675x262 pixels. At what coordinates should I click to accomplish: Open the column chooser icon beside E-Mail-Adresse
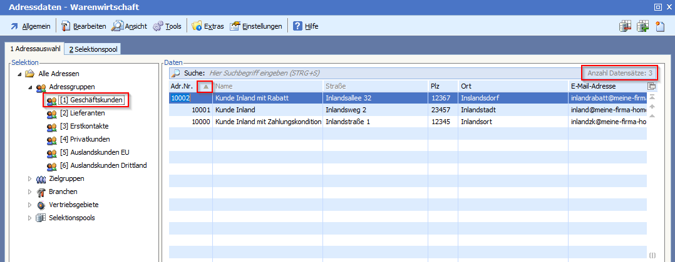point(652,86)
